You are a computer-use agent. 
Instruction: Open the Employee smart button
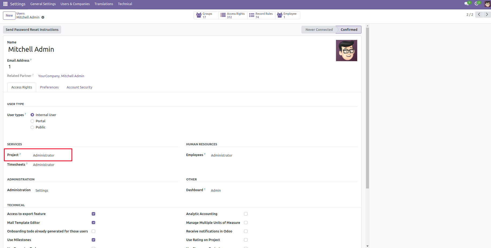click(x=287, y=15)
